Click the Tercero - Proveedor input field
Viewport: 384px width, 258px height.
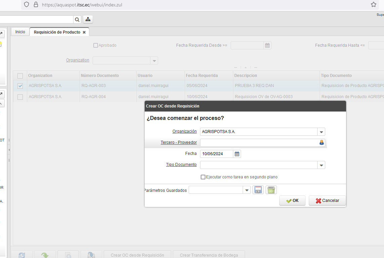(259, 143)
